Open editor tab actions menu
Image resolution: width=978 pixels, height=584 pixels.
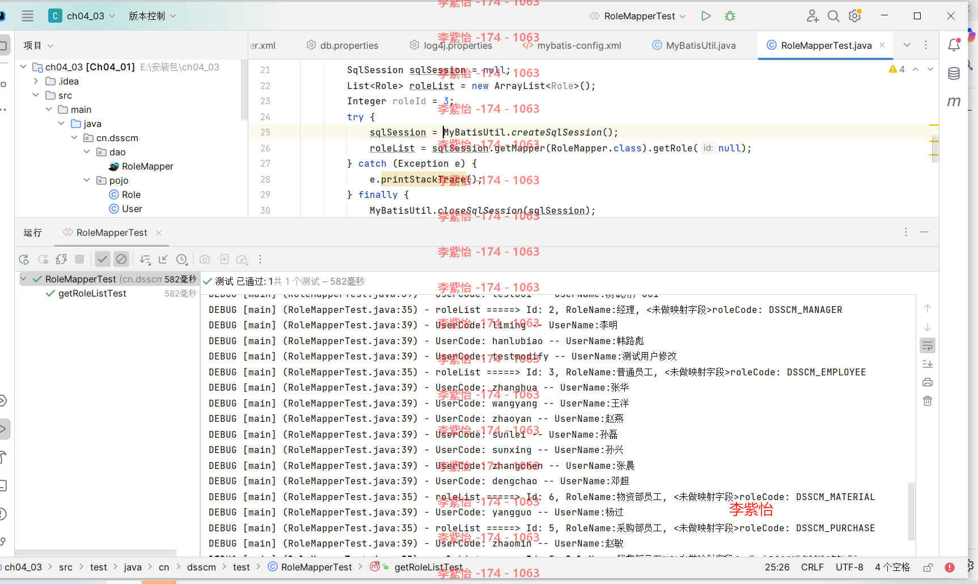pos(926,45)
